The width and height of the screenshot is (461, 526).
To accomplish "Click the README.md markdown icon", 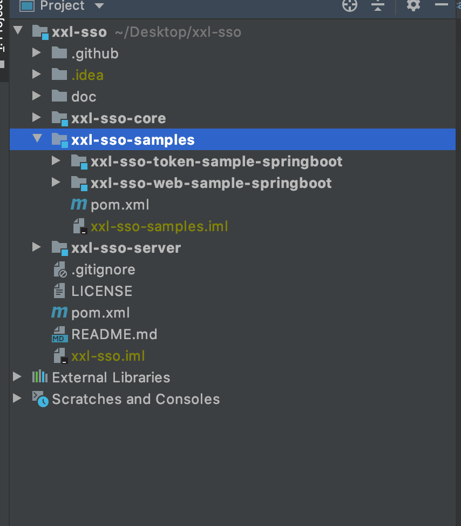I will (x=60, y=334).
